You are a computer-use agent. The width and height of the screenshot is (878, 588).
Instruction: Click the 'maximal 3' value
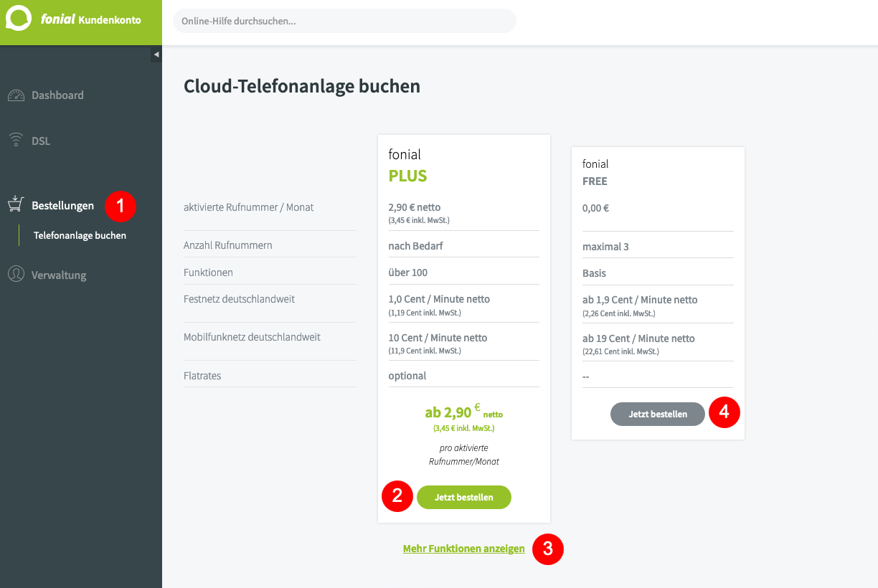click(x=605, y=247)
